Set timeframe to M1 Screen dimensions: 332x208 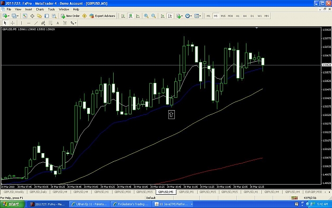click(x=208, y=16)
